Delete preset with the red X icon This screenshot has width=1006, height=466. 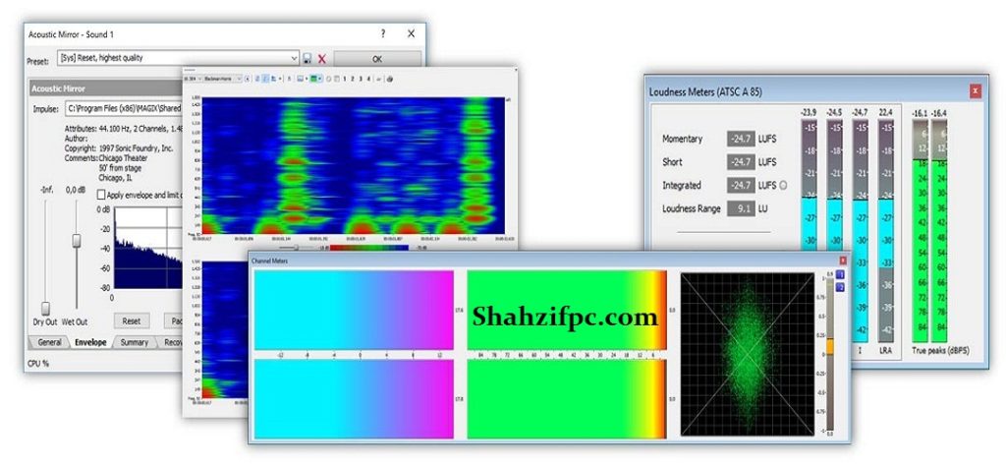[x=321, y=59]
